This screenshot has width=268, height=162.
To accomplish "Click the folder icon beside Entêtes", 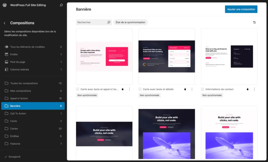I will (x=7, y=136).
